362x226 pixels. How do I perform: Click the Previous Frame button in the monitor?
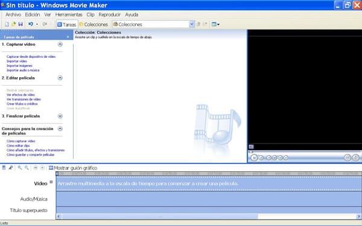coord(275,158)
